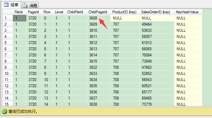Image resolution: width=212 pixels, height=118 pixels.
Task: Select row header number 13
Action: pyautogui.click(x=8, y=92)
